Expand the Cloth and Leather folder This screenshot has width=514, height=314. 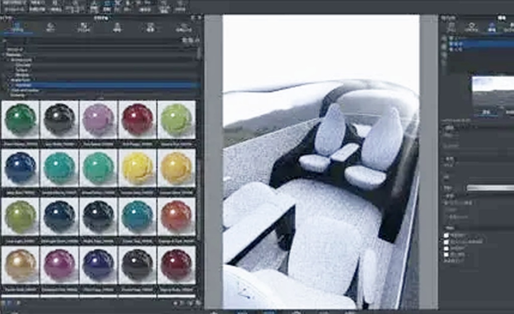8,90
